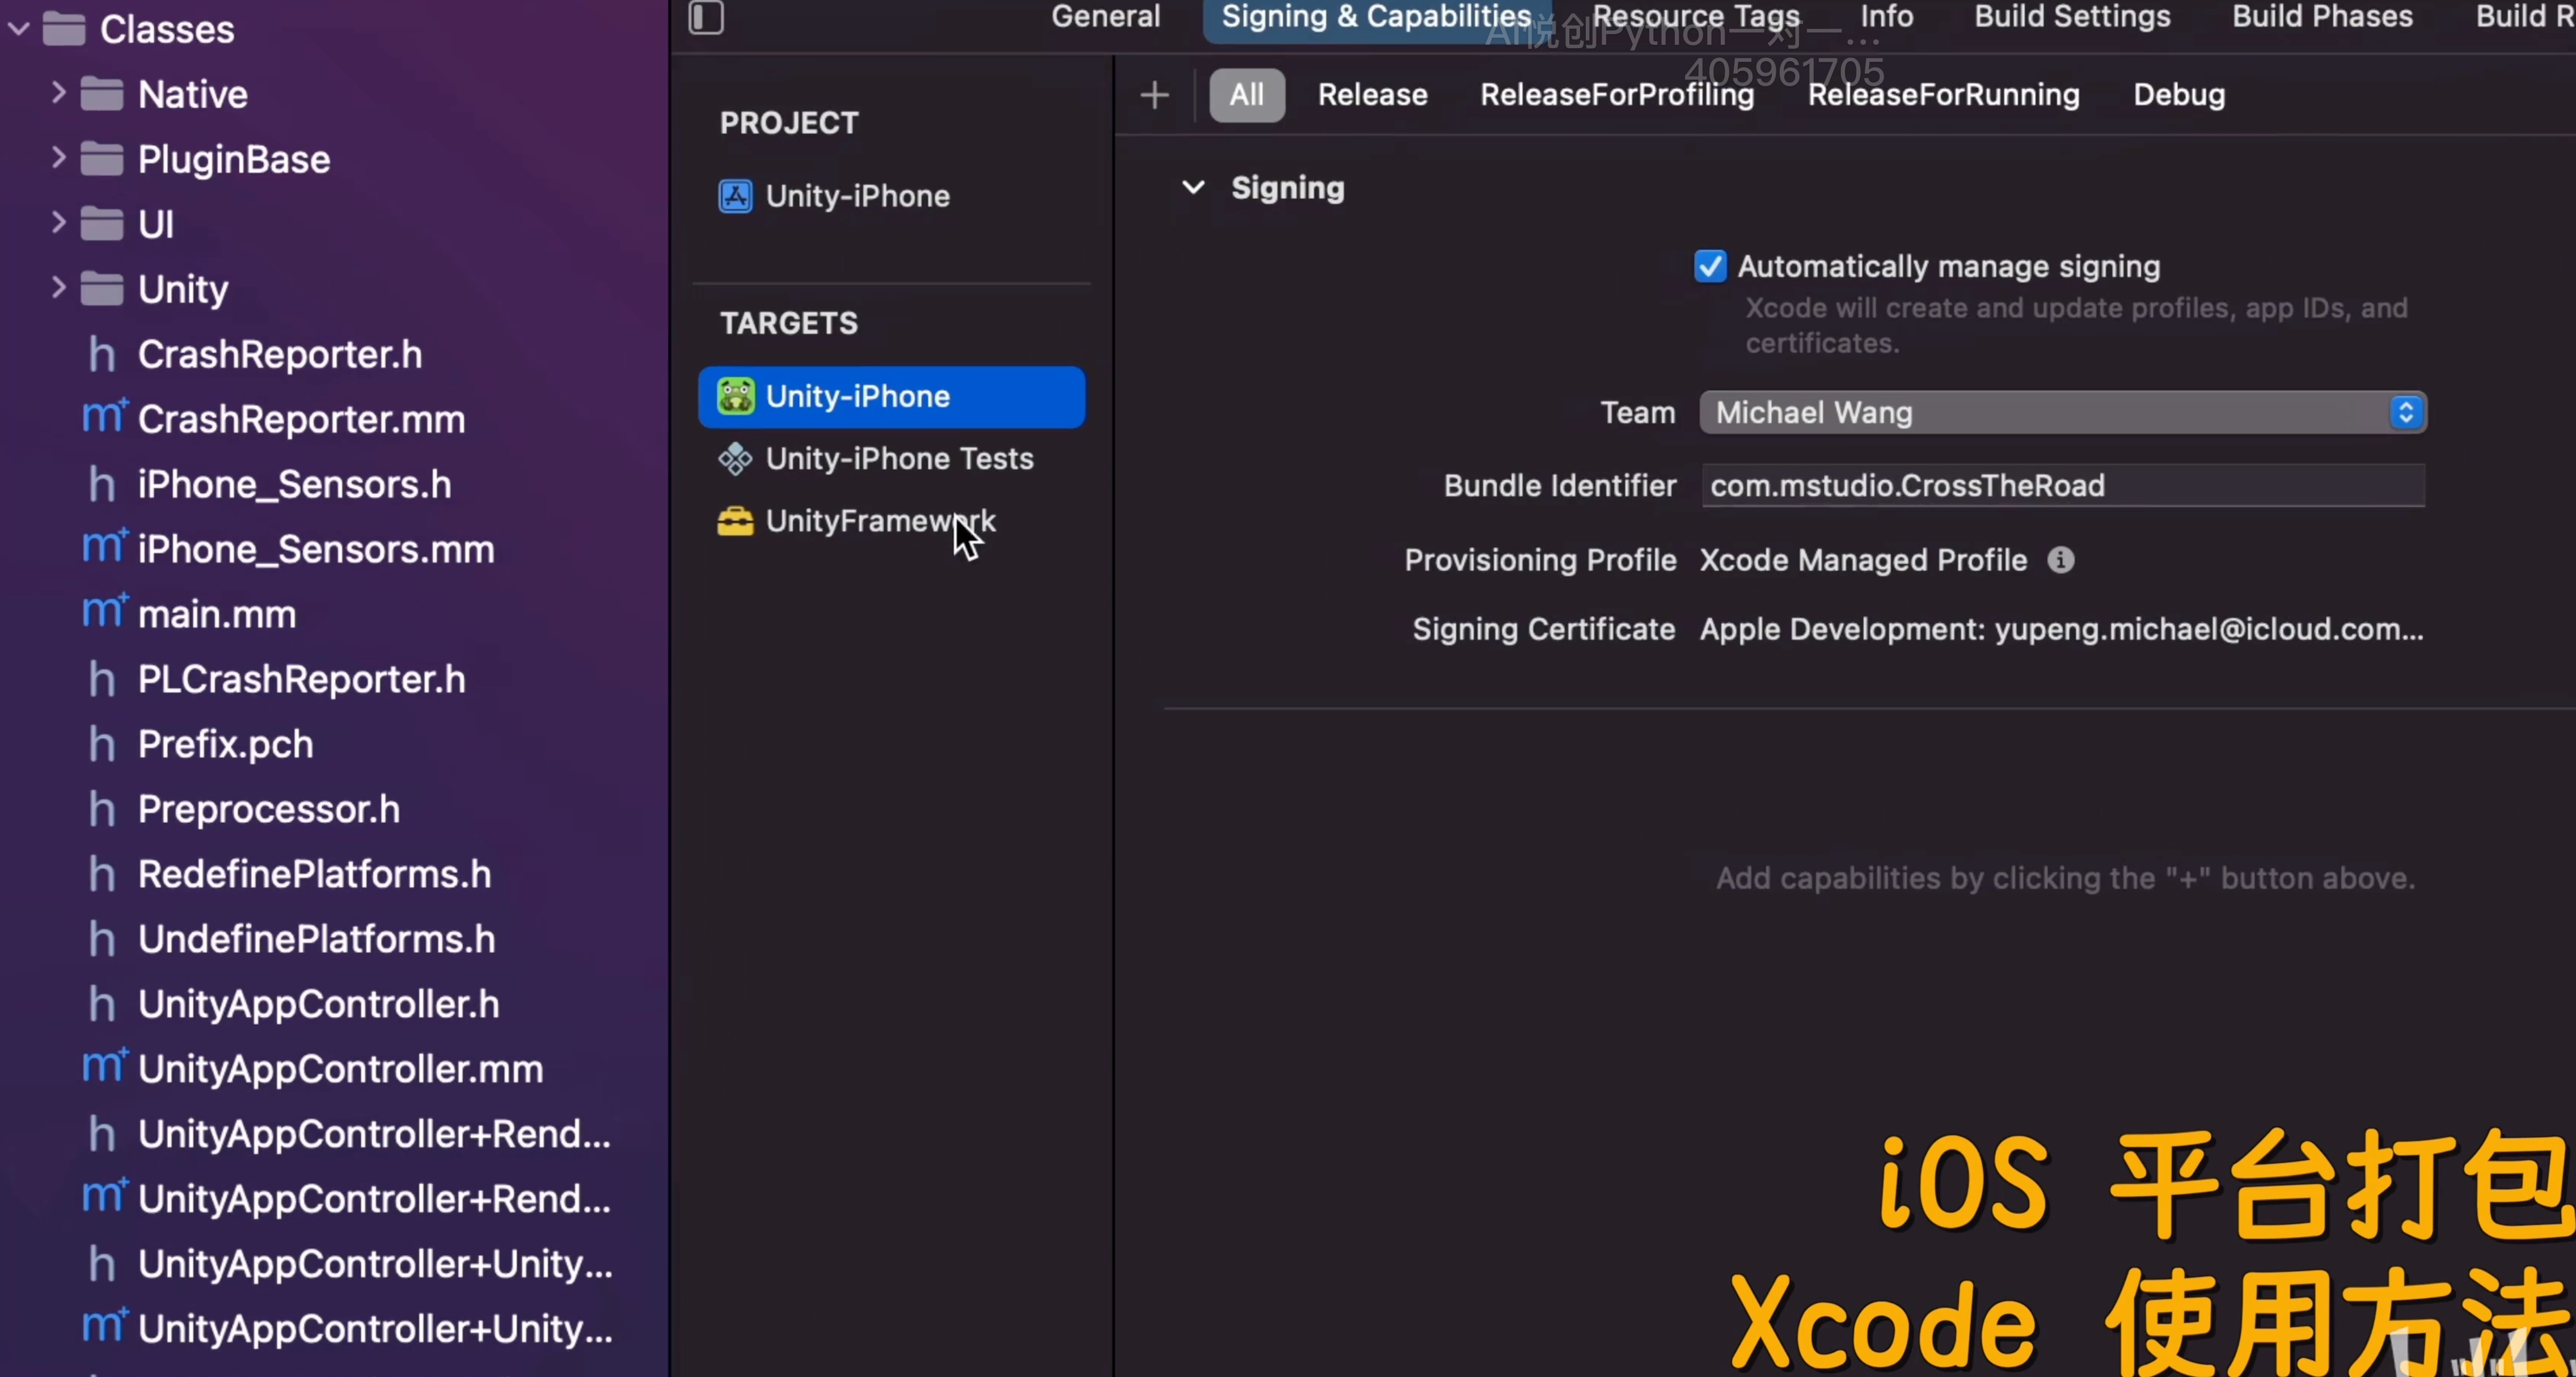Click the Bundle Identifier text field
The height and width of the screenshot is (1377, 2576).
pos(2063,486)
